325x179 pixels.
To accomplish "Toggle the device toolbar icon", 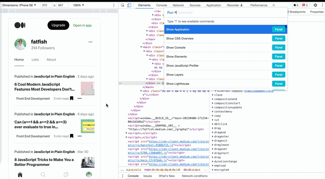I will [x=130, y=5].
